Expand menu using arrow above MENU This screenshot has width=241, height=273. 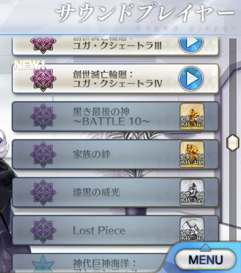pos(205,248)
